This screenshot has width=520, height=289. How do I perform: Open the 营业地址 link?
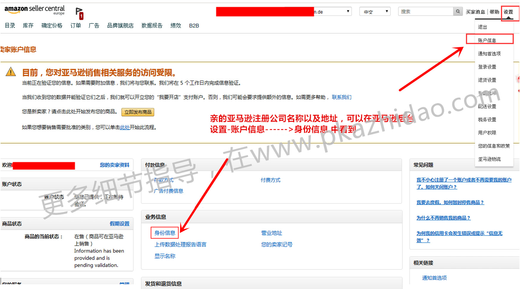click(272, 233)
